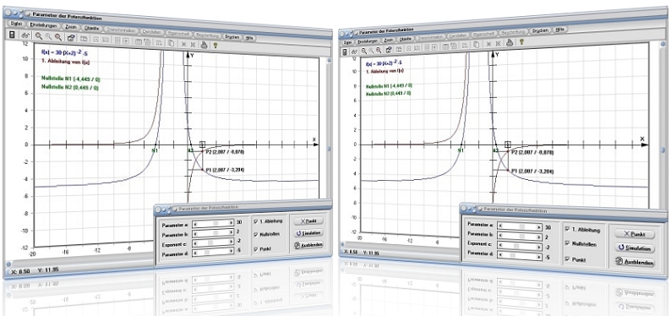
Task: Click right arrow of Parameter a, left panel
Action: point(231,223)
